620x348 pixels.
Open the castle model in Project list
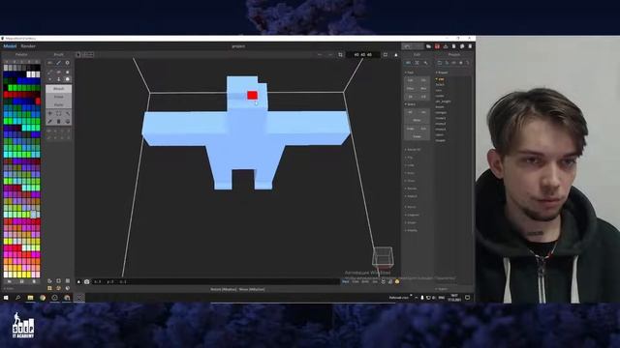coord(440,96)
